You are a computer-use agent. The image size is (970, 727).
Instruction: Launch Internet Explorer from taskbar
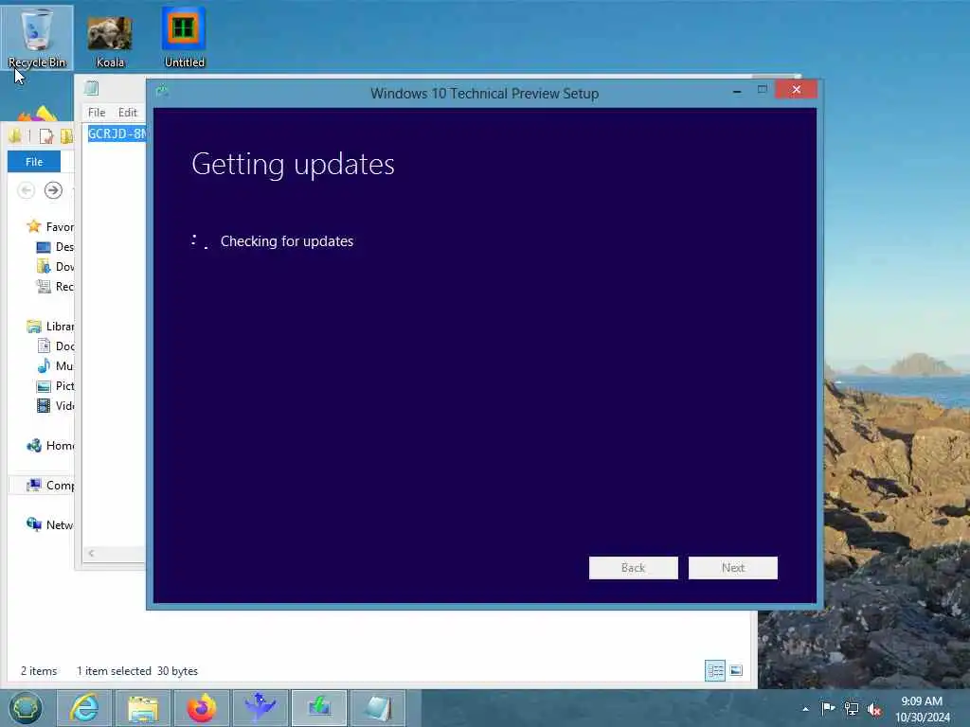[x=84, y=708]
